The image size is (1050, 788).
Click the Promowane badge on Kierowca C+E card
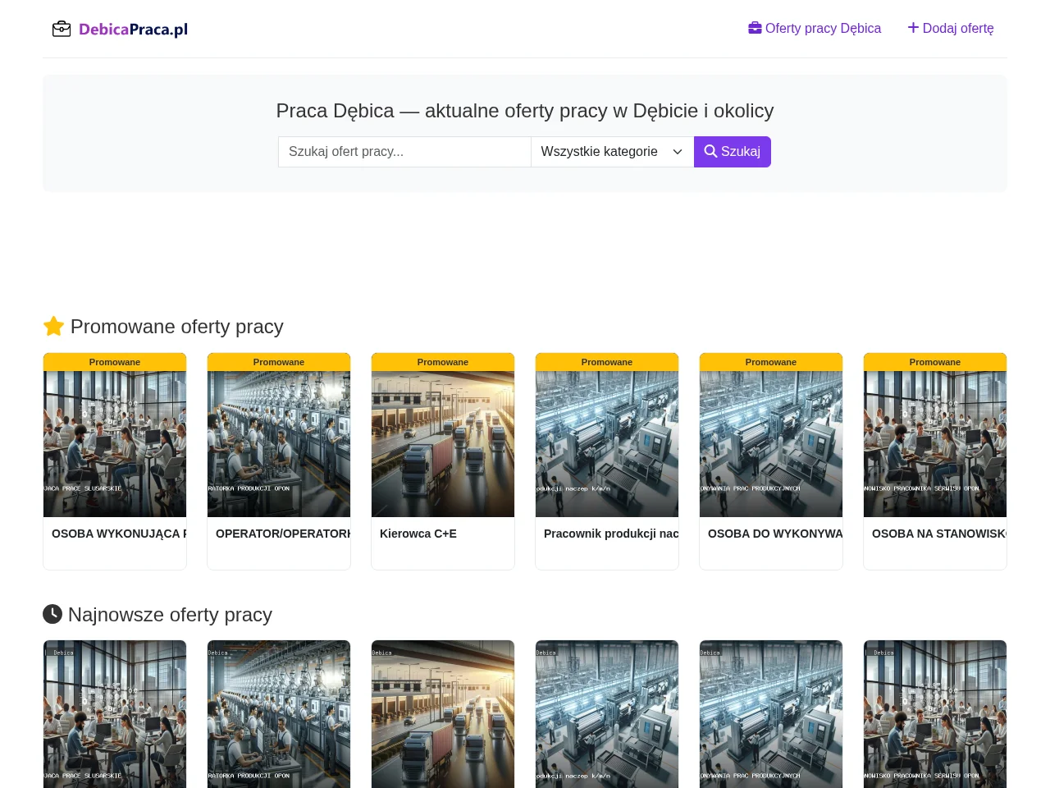pyautogui.click(x=443, y=362)
